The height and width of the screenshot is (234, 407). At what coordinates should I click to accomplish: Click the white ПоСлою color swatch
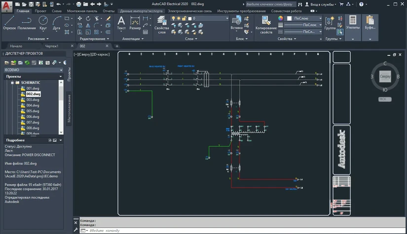tap(289, 18)
